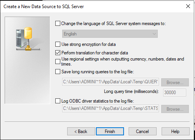The width and height of the screenshot is (195, 140).
Task: Click the server database network icon
Action: tap(28, 39)
